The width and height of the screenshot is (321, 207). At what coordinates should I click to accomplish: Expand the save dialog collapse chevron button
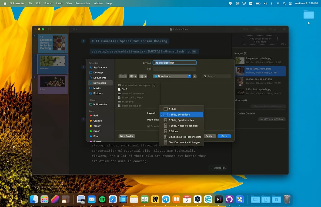coord(195,76)
